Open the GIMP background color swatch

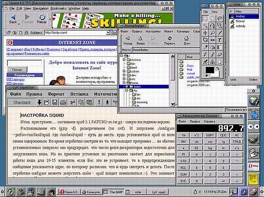217,74
